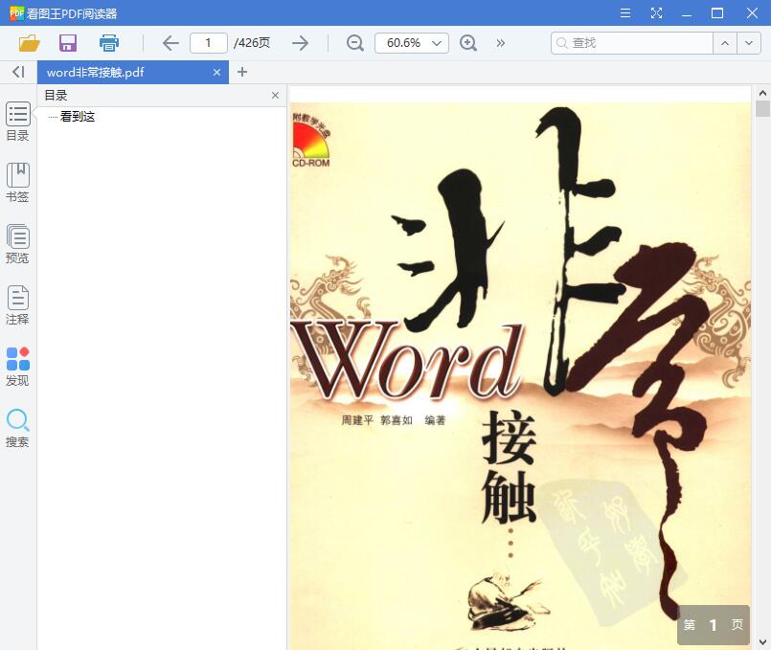Find previous match with up arrow
771x650 pixels.
coord(725,43)
